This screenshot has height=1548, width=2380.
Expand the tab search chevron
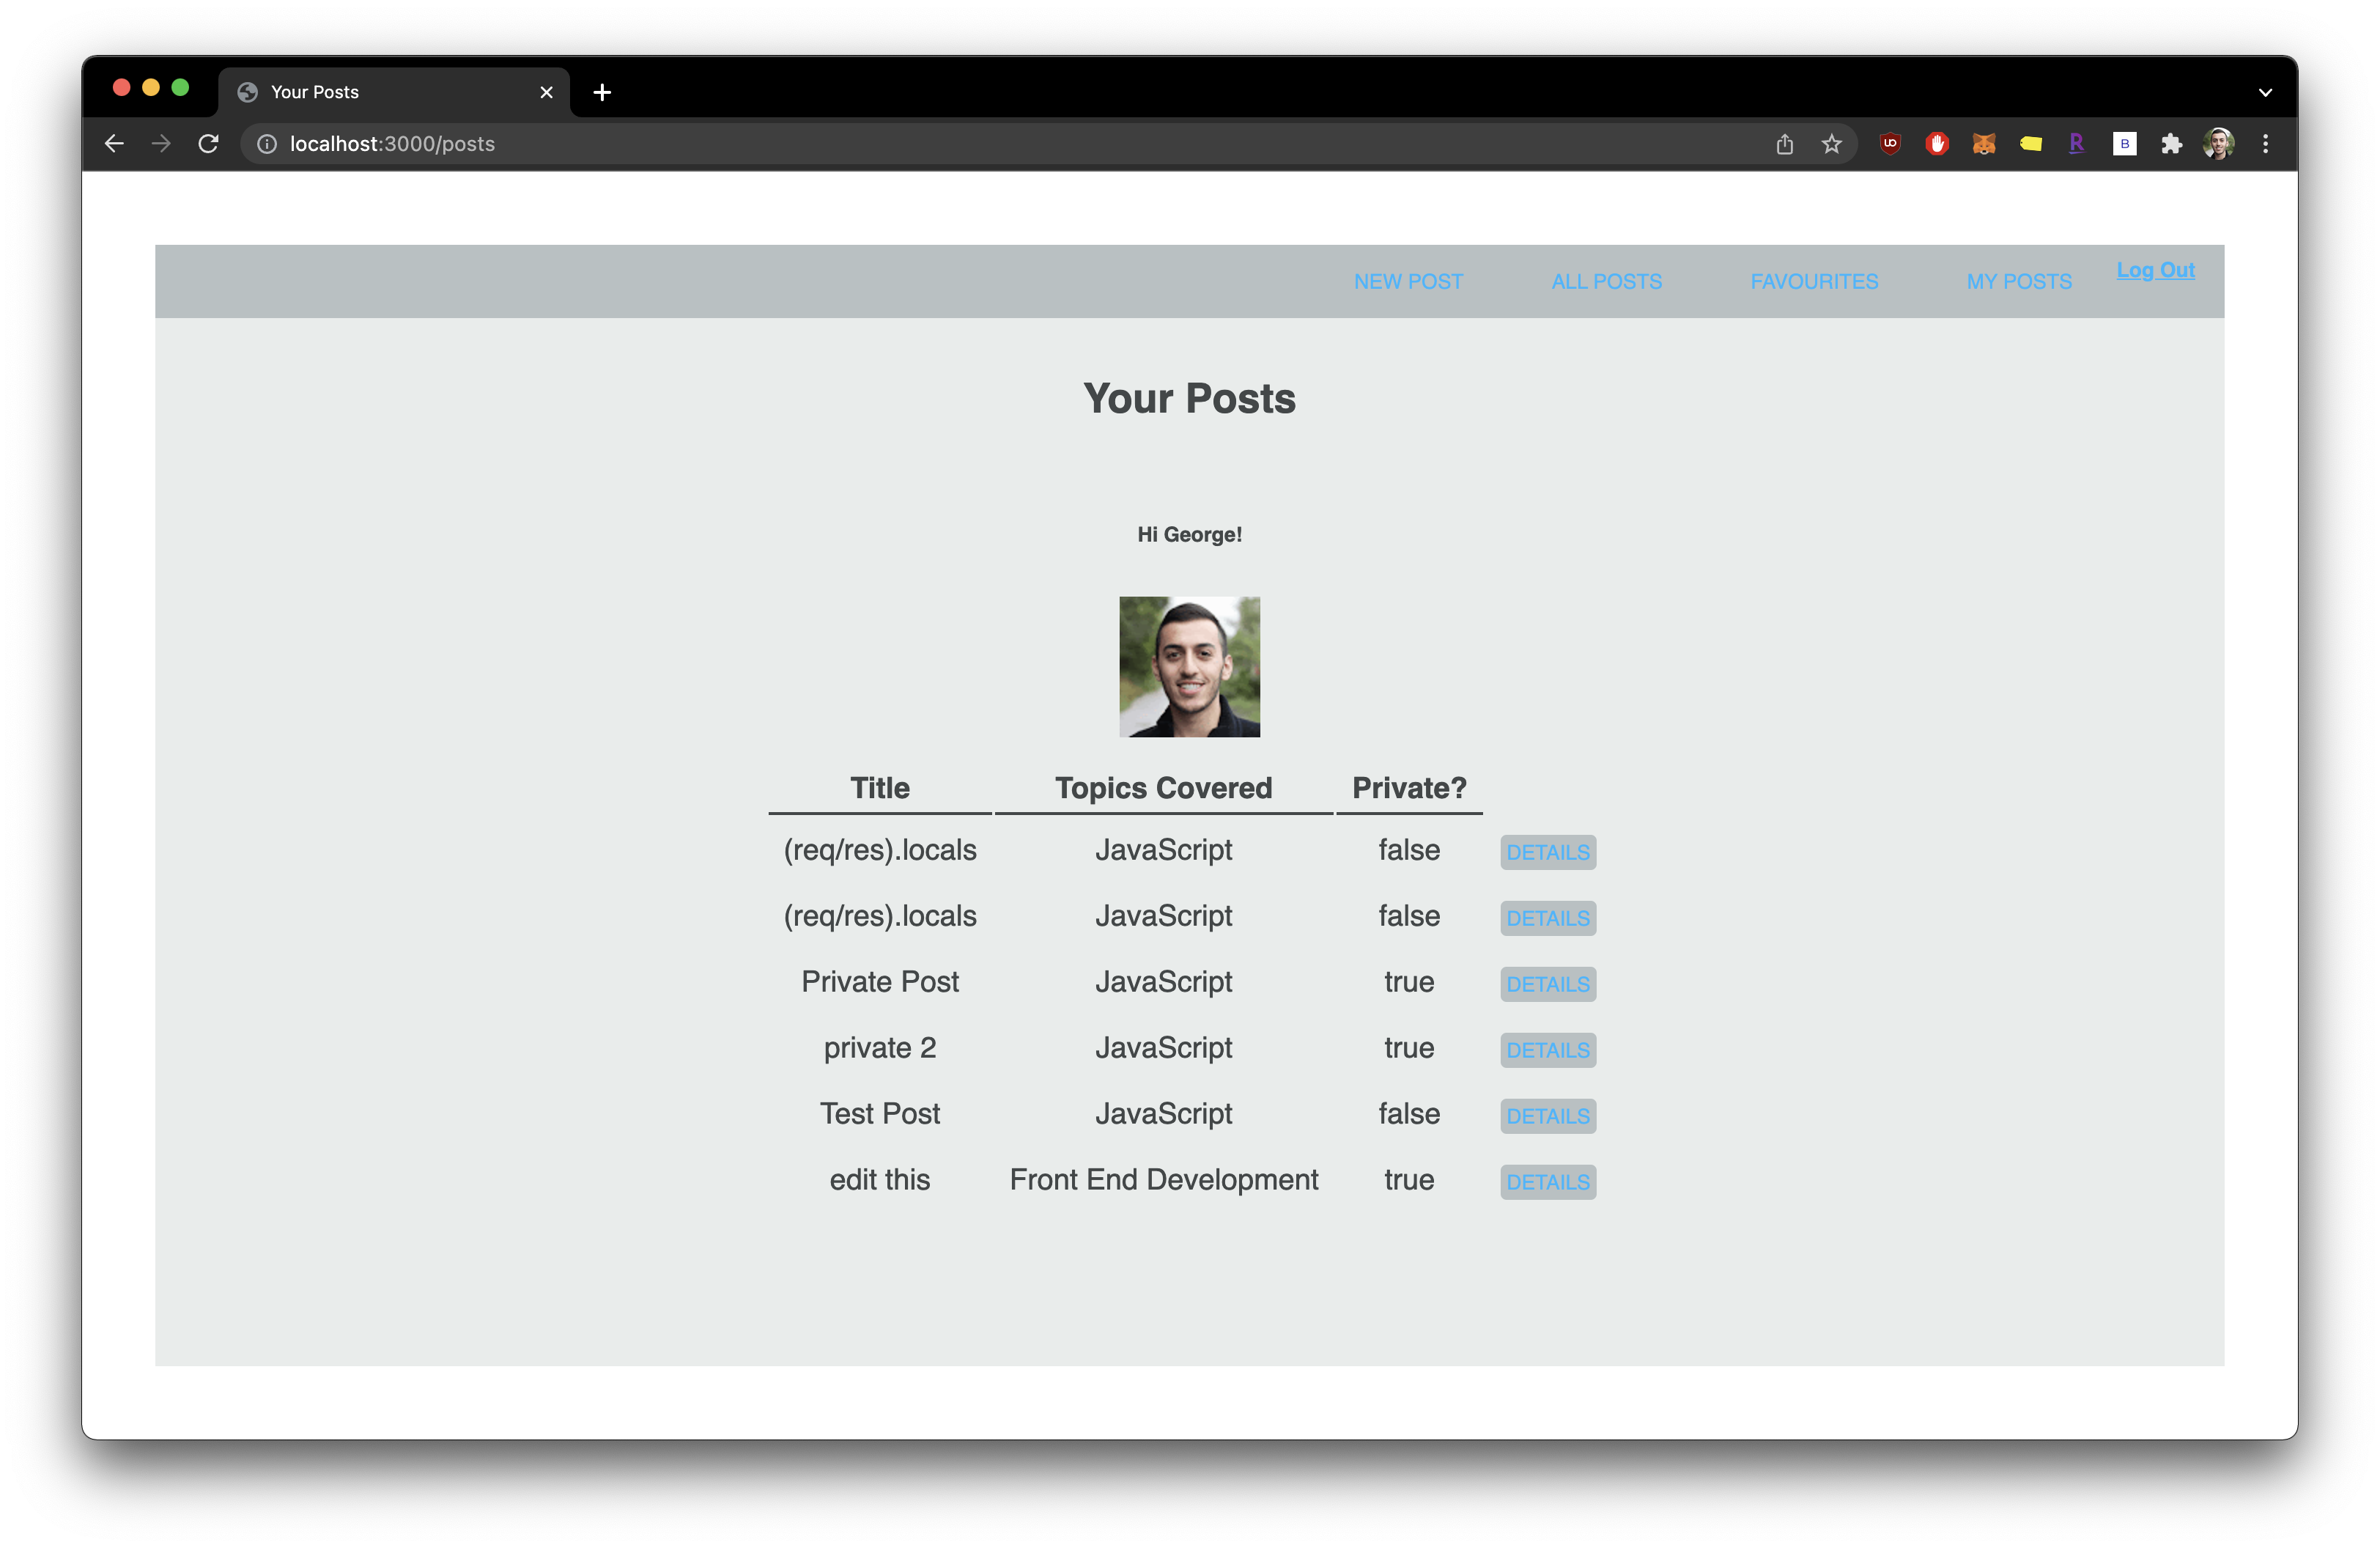point(2265,92)
